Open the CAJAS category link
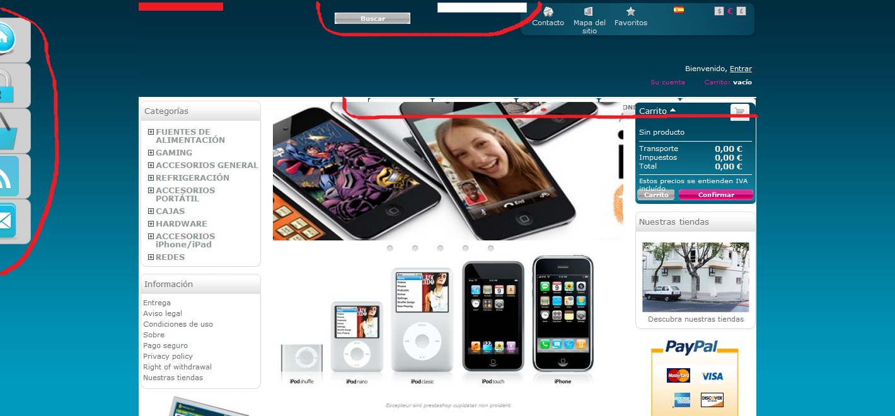Image resolution: width=895 pixels, height=416 pixels. click(170, 211)
